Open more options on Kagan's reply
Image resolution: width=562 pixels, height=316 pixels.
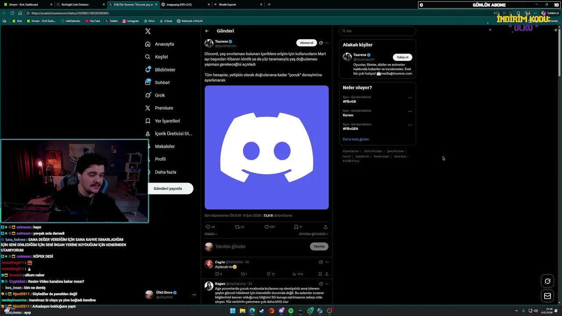coord(327,284)
